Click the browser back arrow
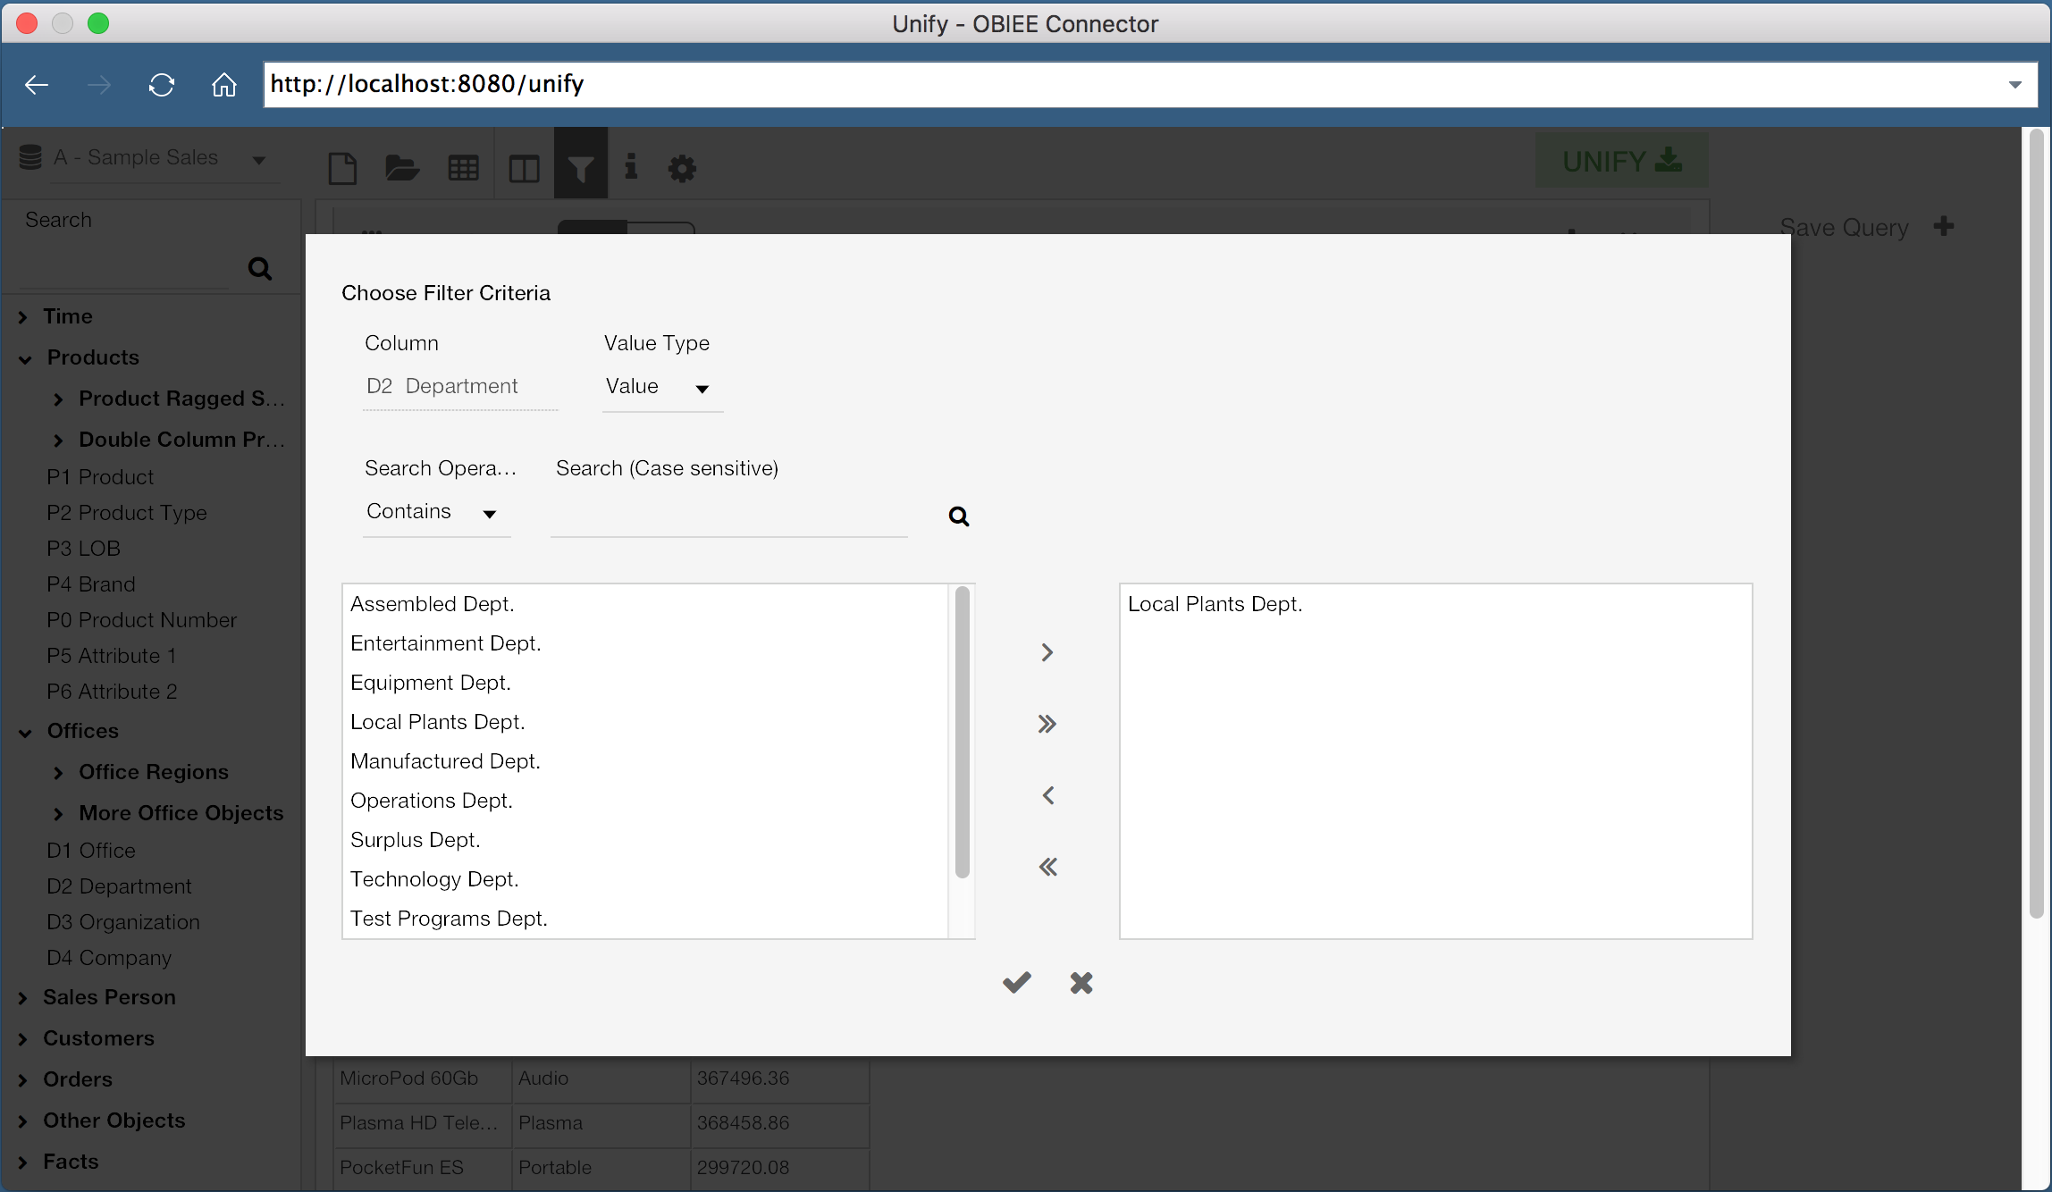 pyautogui.click(x=38, y=85)
